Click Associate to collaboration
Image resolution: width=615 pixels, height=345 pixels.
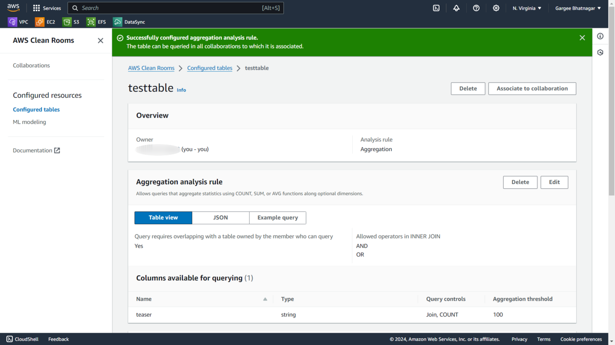tap(532, 89)
